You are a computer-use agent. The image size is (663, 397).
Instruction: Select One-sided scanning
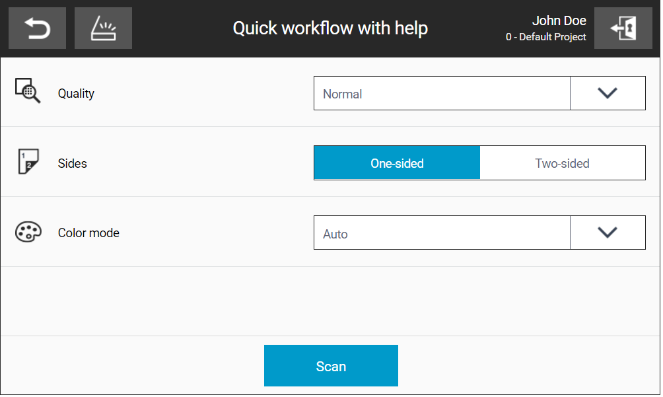[397, 162]
